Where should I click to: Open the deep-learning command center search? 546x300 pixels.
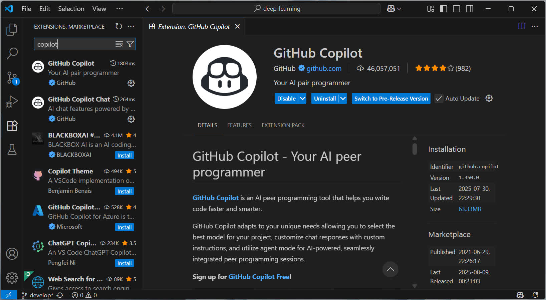tap(276, 9)
